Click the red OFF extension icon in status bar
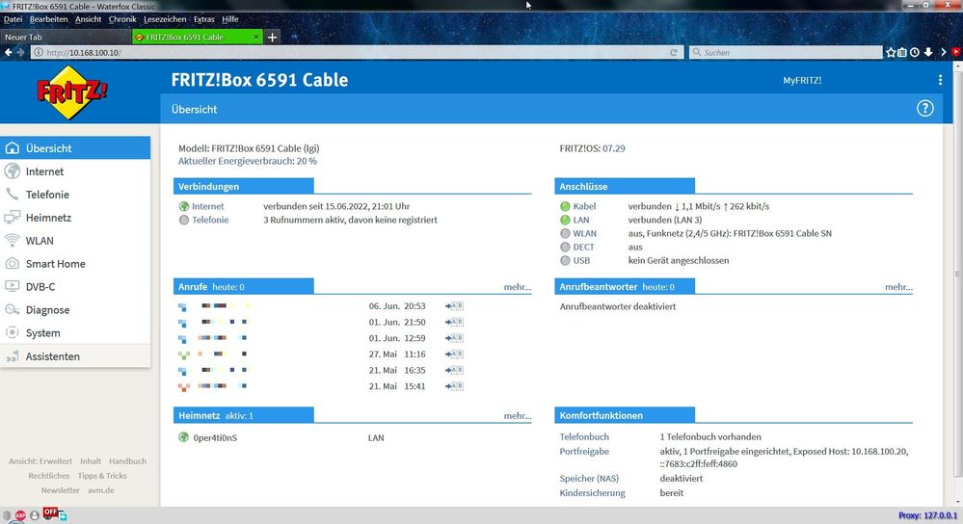The image size is (963, 524). click(50, 512)
